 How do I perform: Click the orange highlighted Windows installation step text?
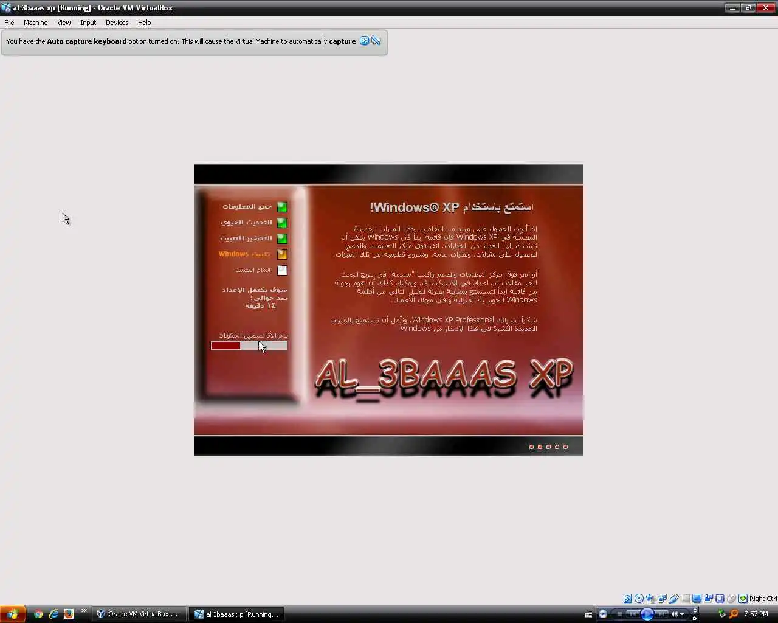click(x=244, y=254)
